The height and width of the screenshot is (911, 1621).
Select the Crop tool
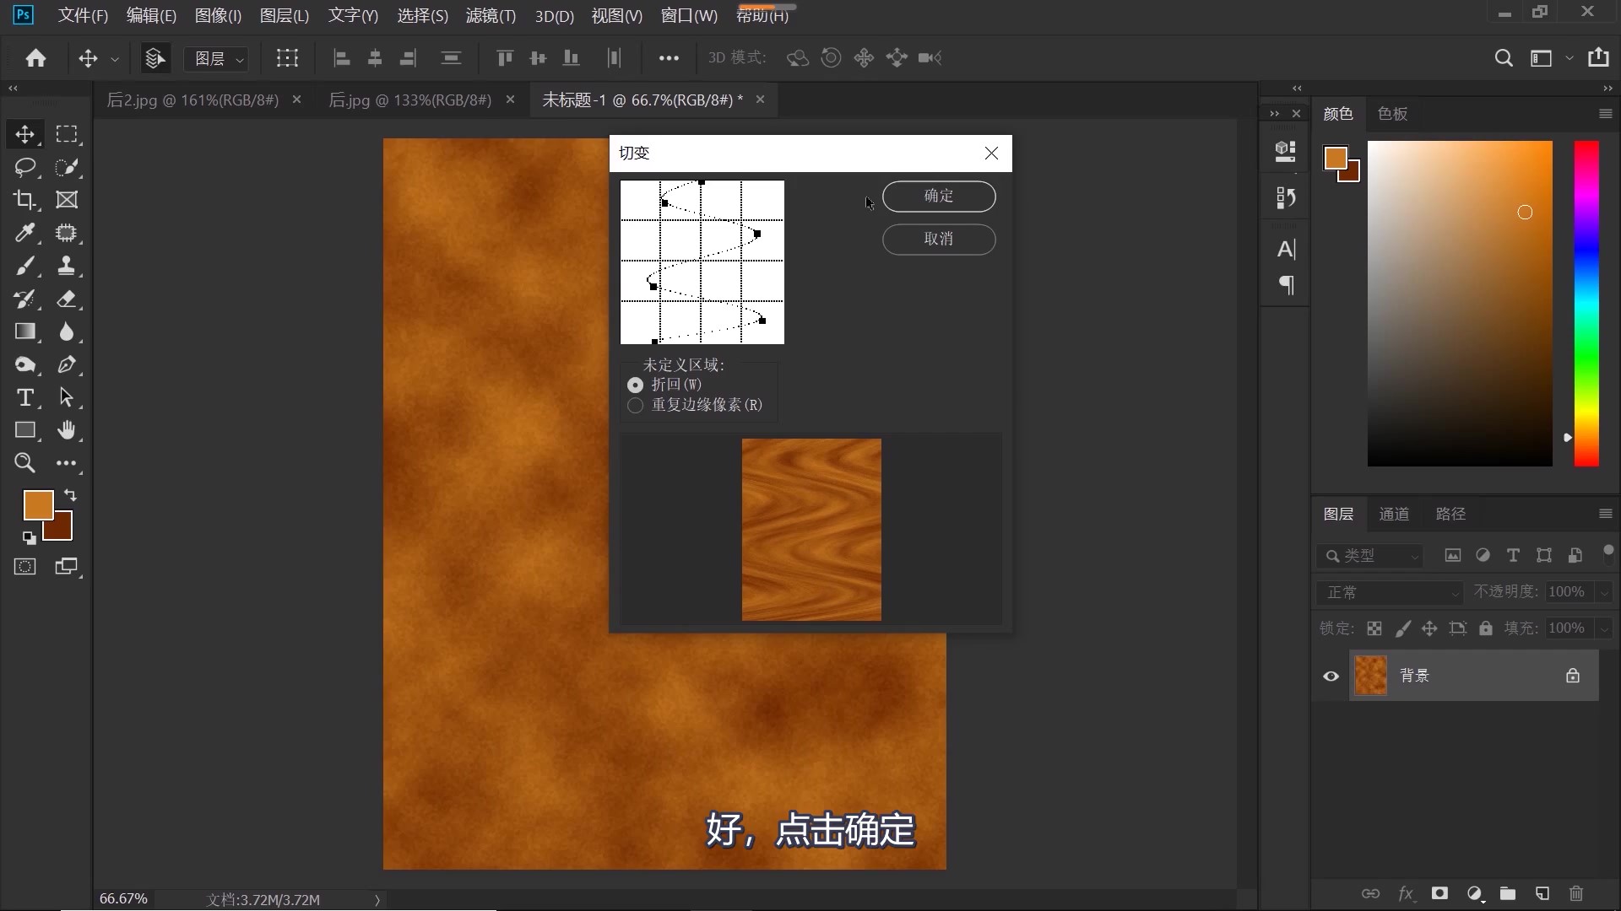pos(25,200)
